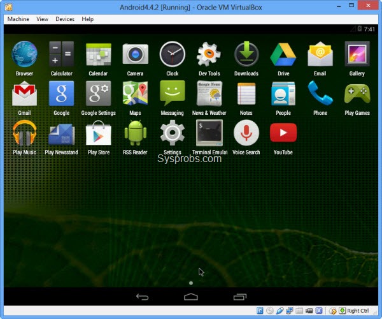Image resolution: width=382 pixels, height=319 pixels.
Task: Open the Play Games app
Action: [357, 94]
